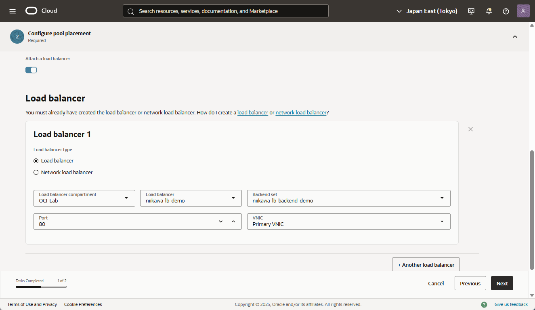The width and height of the screenshot is (535, 310).
Task: Open the notifications bell
Action: 489,11
